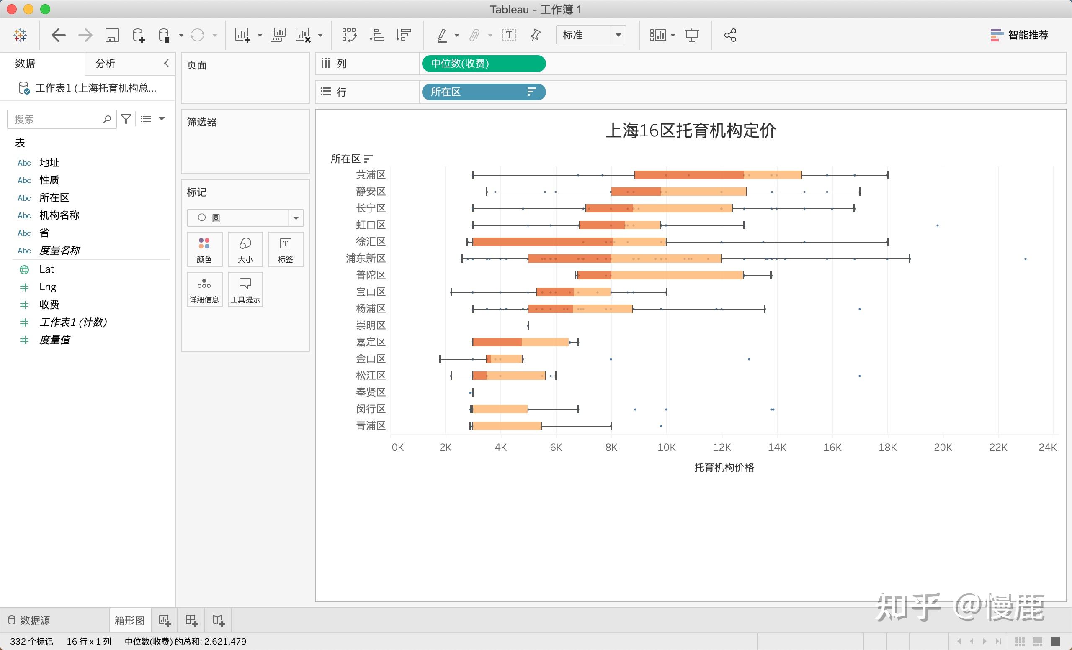
Task: Expand the auto-update dropdown arrow
Action: (181, 36)
